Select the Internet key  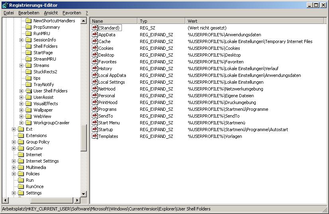coord(34,155)
